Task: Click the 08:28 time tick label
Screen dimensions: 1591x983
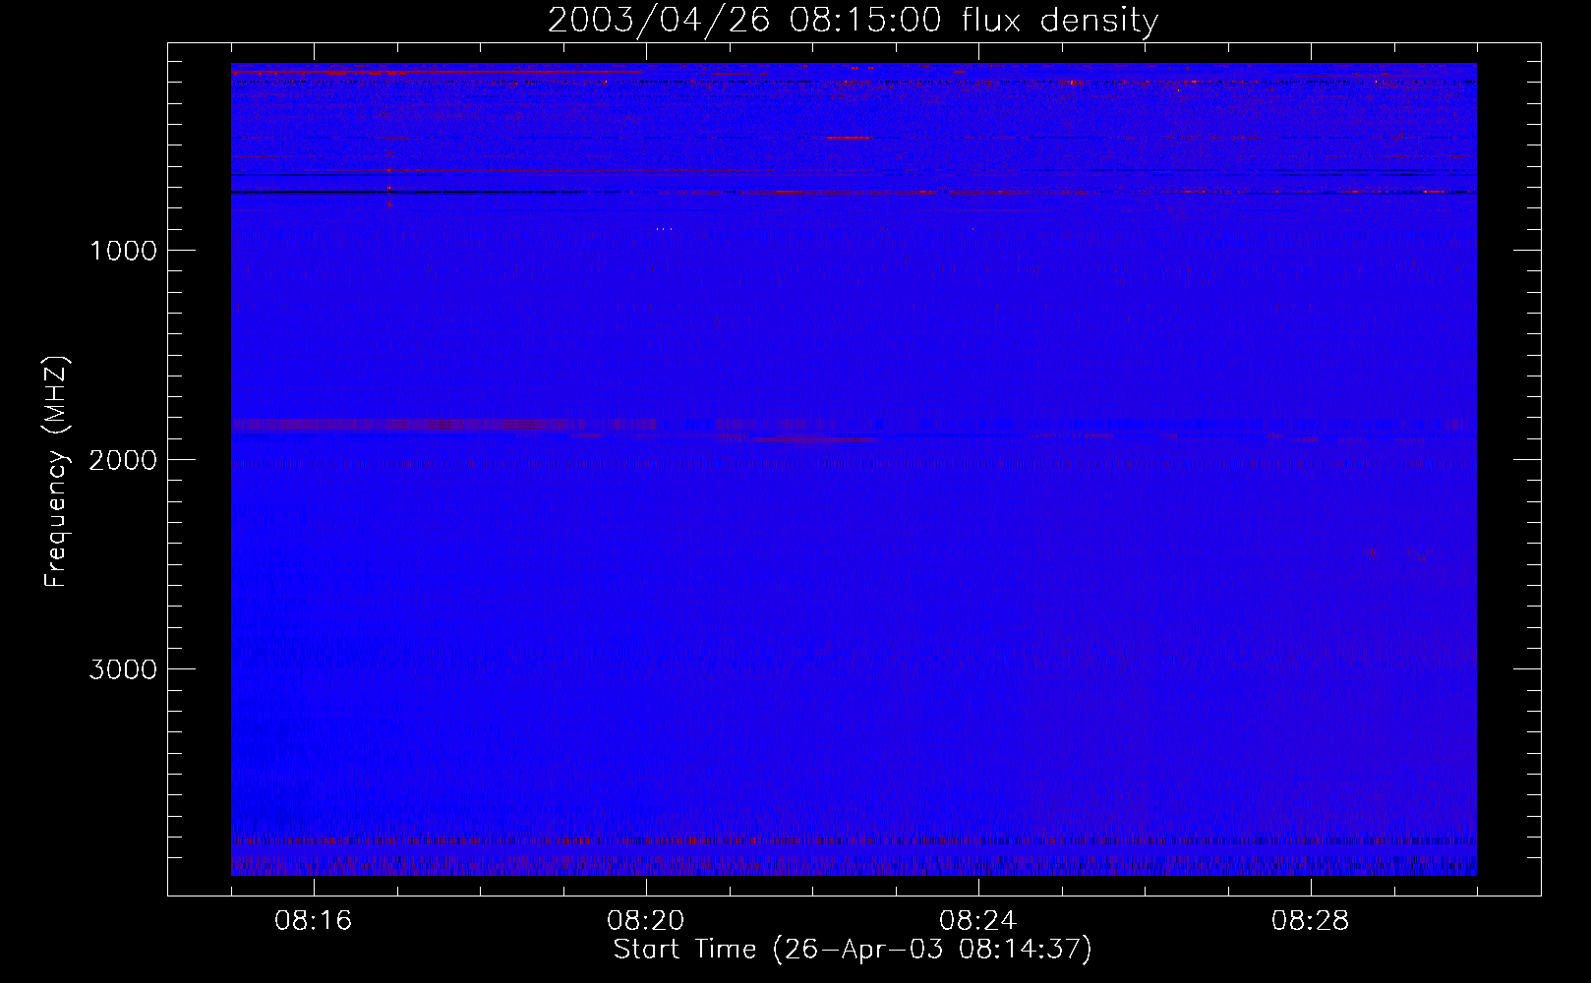Action: pos(1311,921)
